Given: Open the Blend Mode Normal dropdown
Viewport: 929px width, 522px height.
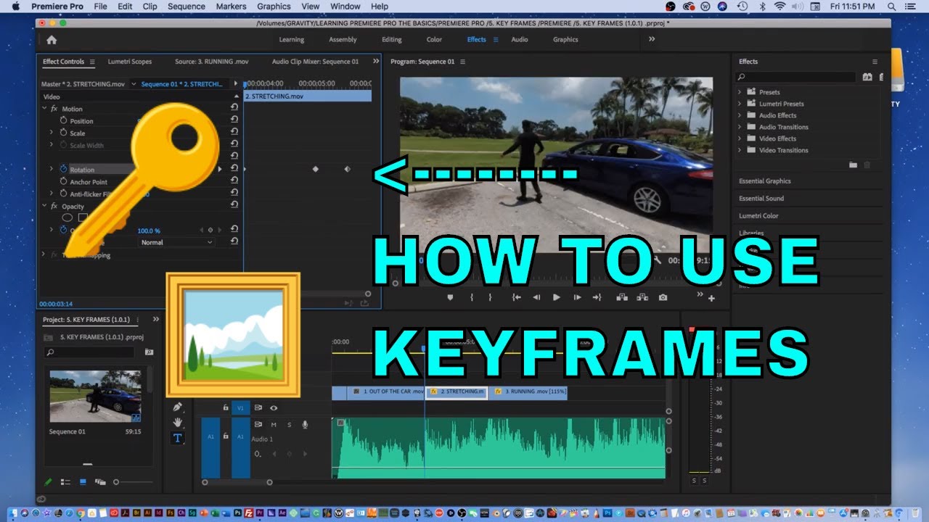Looking at the screenshot, I should pos(176,242).
